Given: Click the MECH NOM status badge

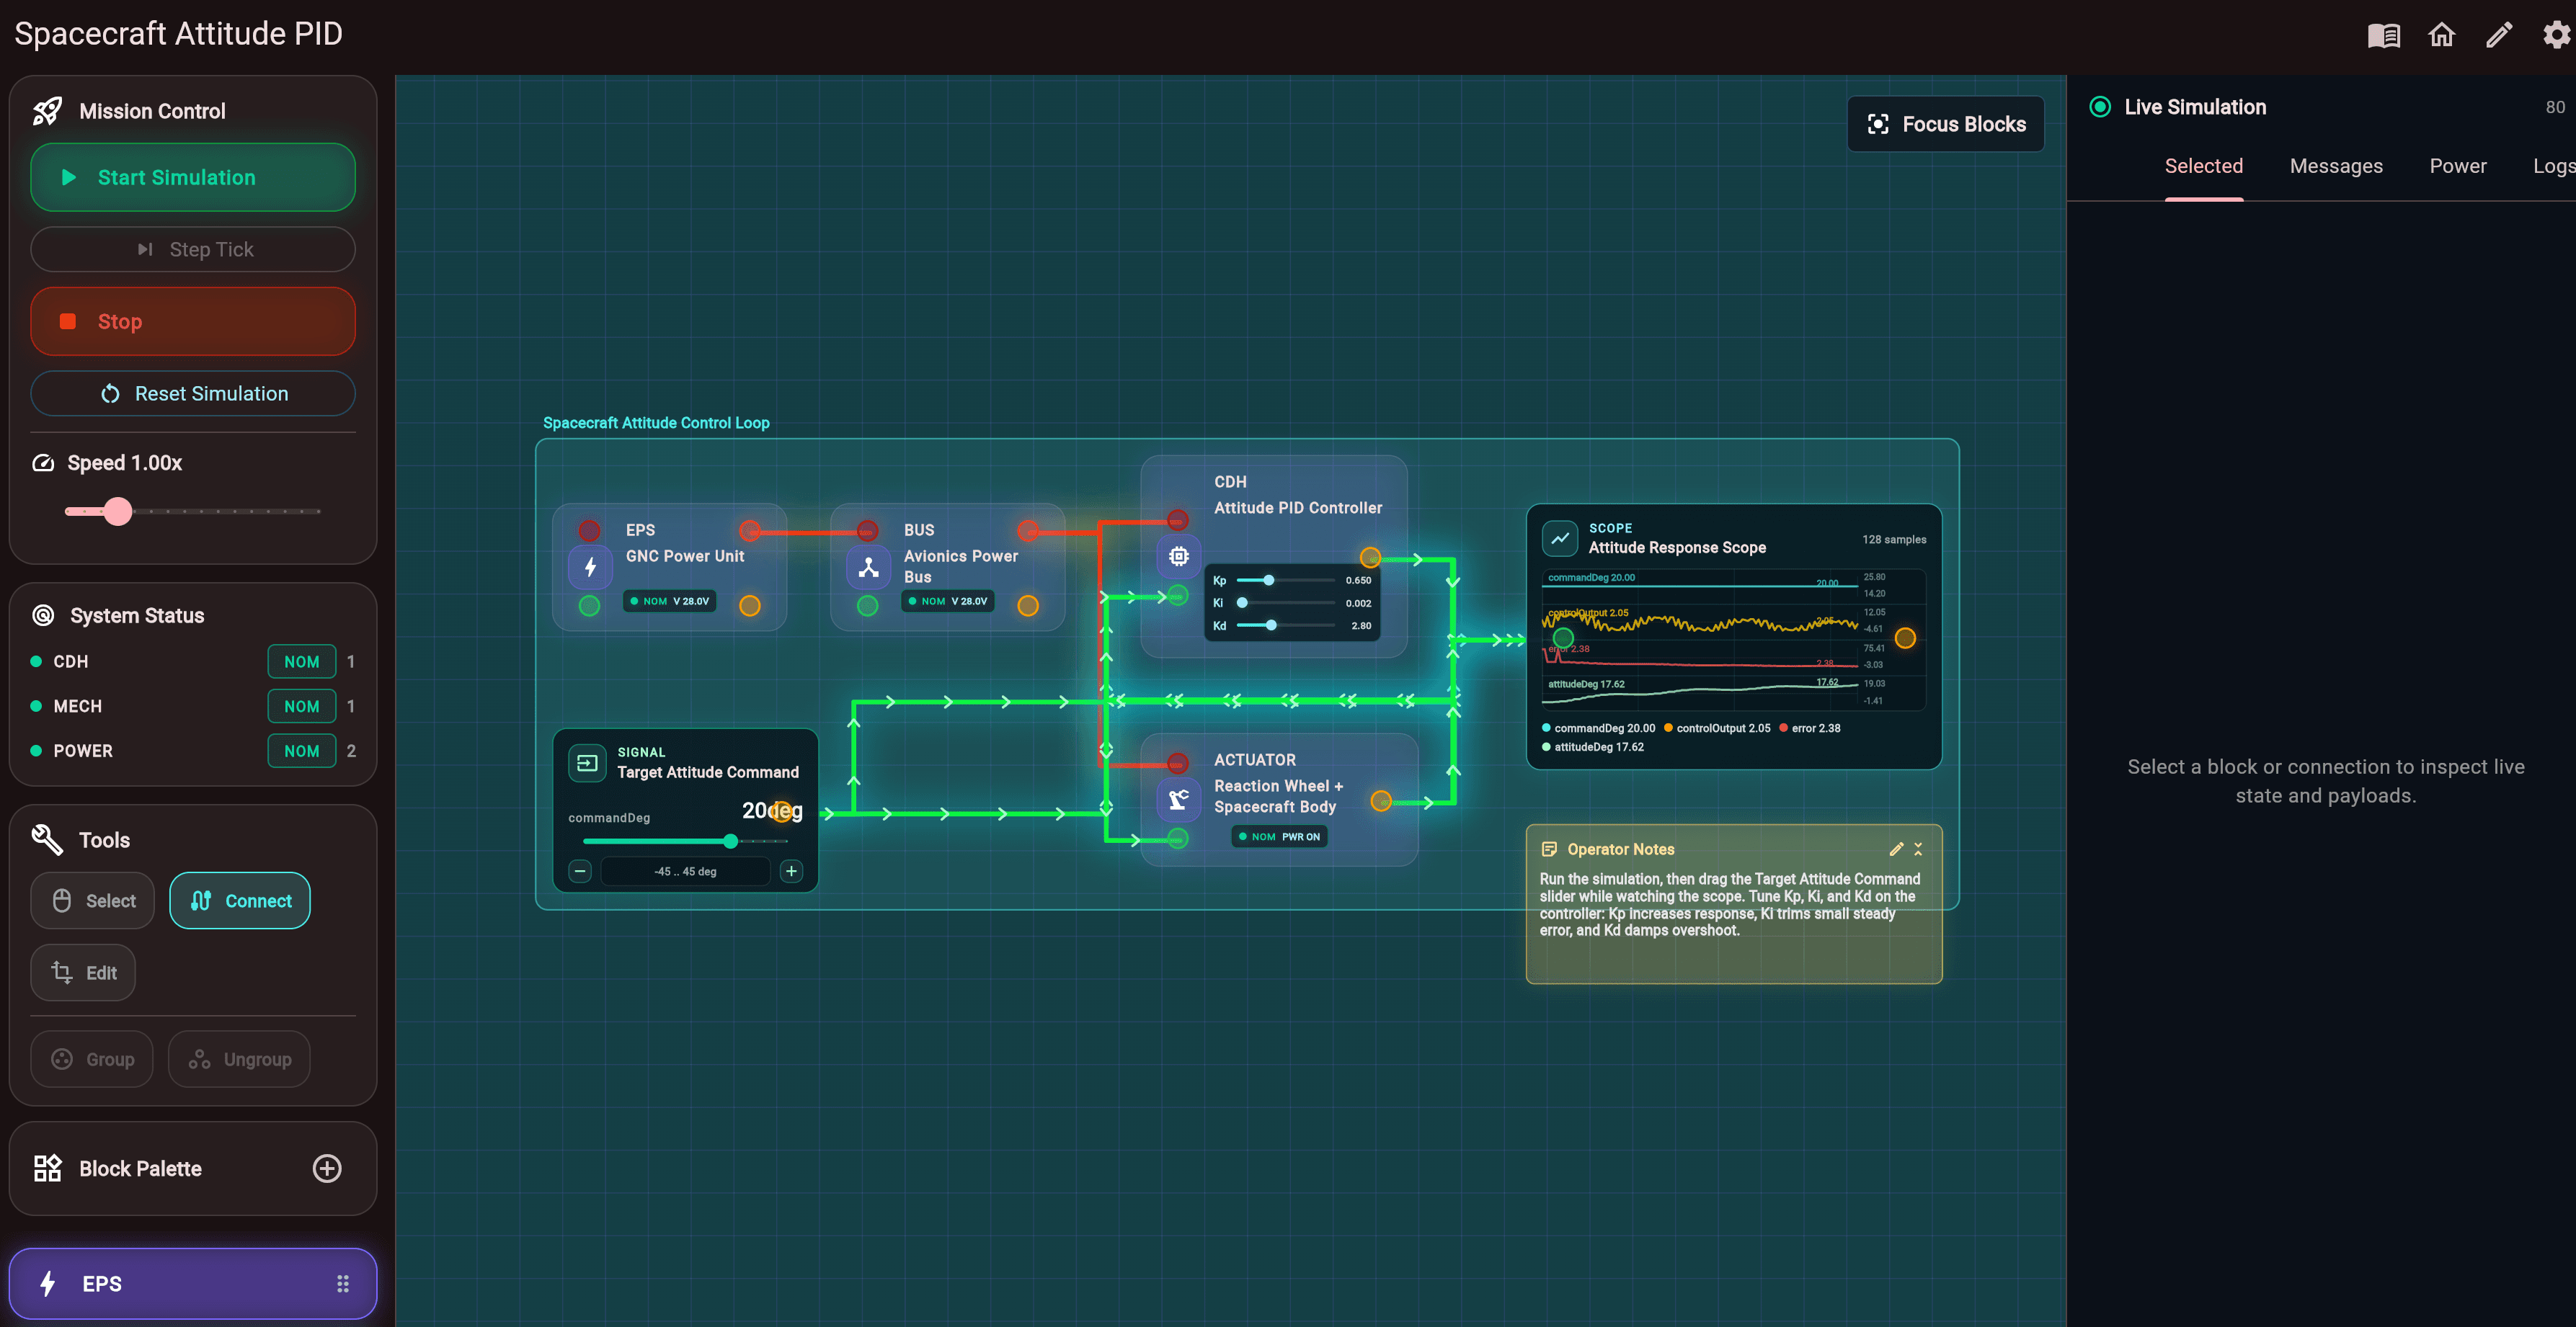Looking at the screenshot, I should [302, 707].
